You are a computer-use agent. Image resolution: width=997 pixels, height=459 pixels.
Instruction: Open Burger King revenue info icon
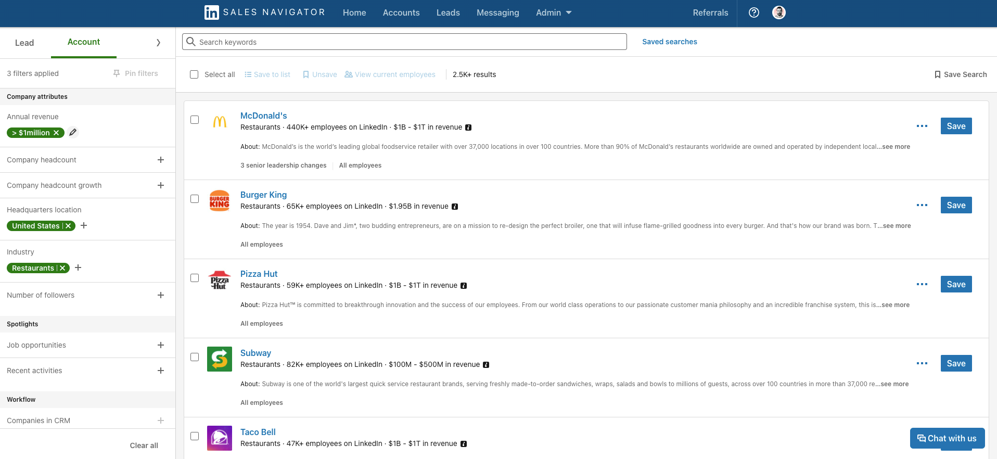coord(455,207)
